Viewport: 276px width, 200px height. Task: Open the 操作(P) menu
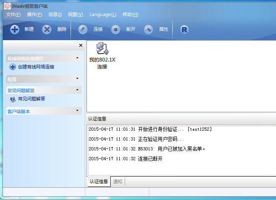coord(34,14)
